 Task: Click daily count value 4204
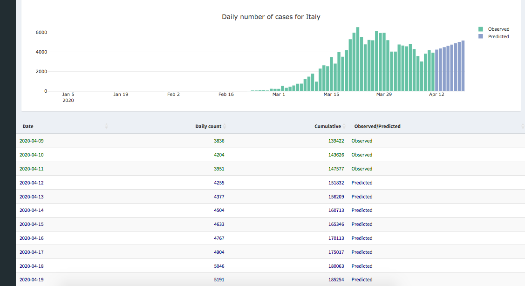(219, 155)
